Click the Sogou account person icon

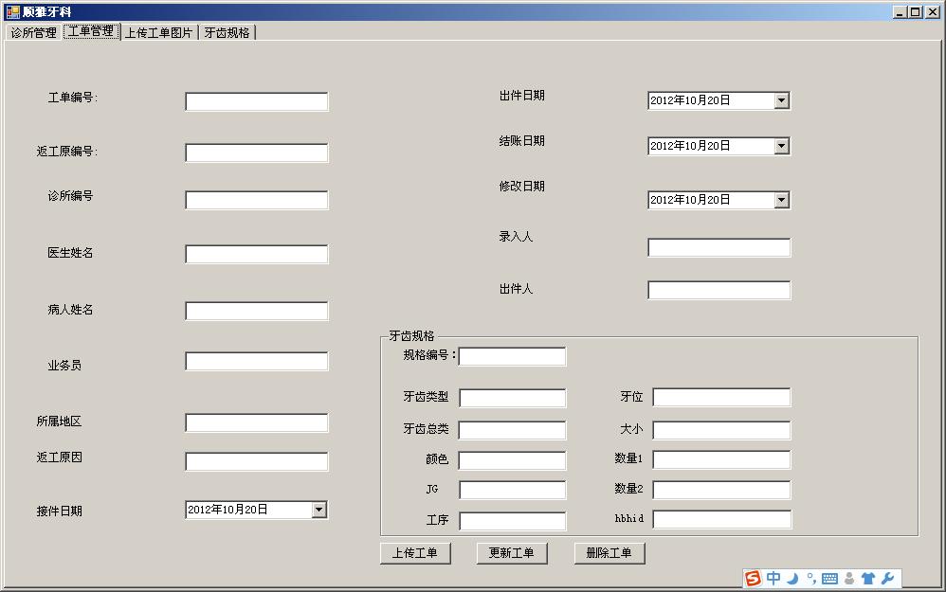tap(849, 578)
